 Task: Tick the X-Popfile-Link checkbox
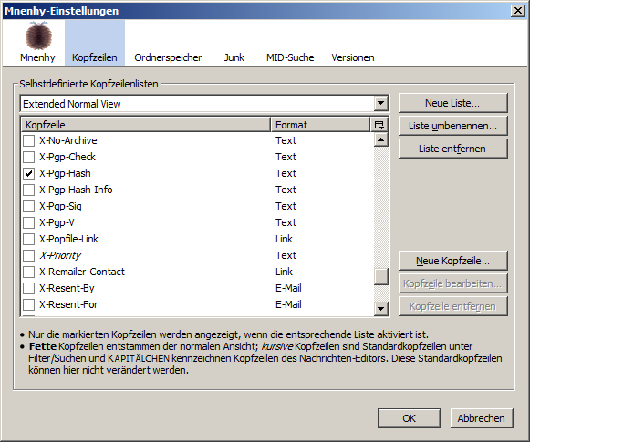(x=29, y=239)
